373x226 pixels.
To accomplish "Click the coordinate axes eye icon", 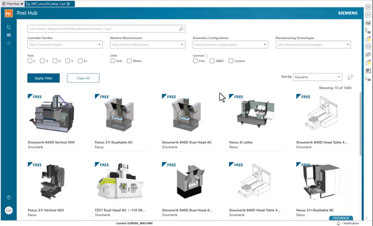I will pyautogui.click(x=368, y=79).
